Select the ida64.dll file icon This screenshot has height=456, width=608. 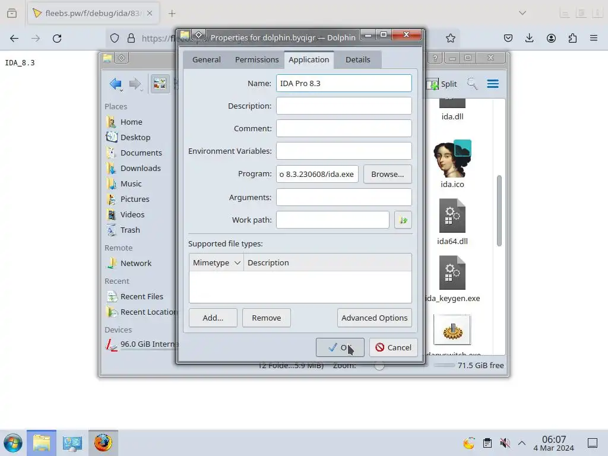pyautogui.click(x=452, y=216)
